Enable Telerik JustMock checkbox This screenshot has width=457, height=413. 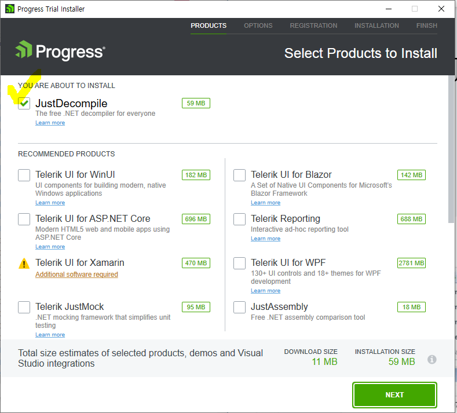[24, 307]
